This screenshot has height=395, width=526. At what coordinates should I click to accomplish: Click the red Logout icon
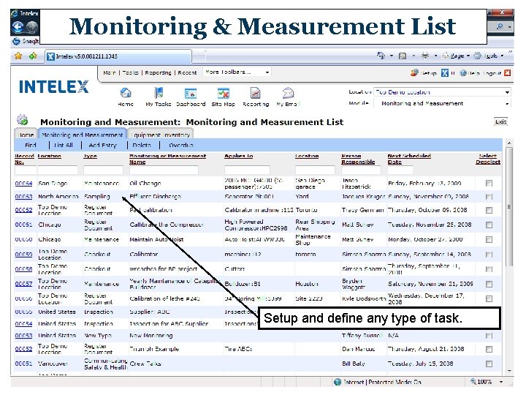507,72
